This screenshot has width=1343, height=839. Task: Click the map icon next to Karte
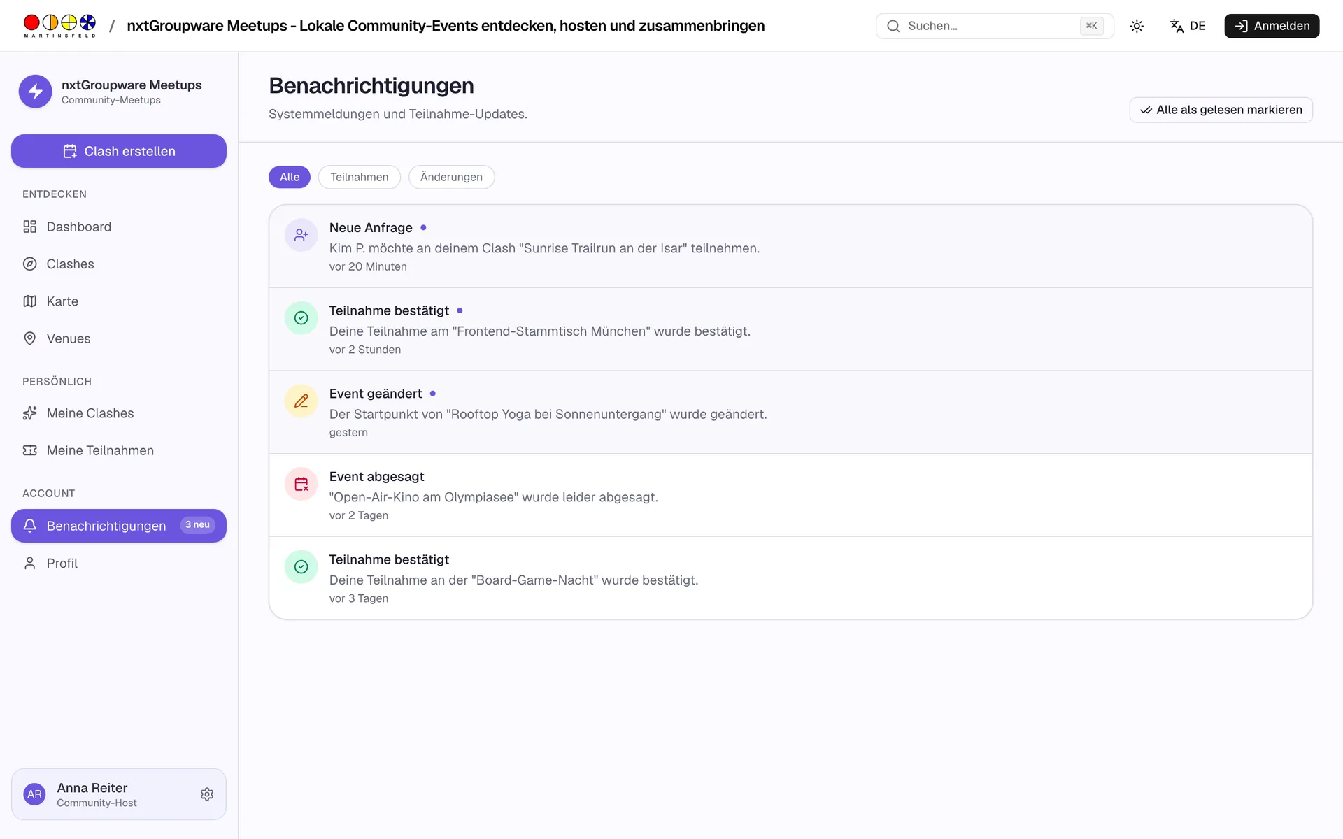pyautogui.click(x=30, y=301)
